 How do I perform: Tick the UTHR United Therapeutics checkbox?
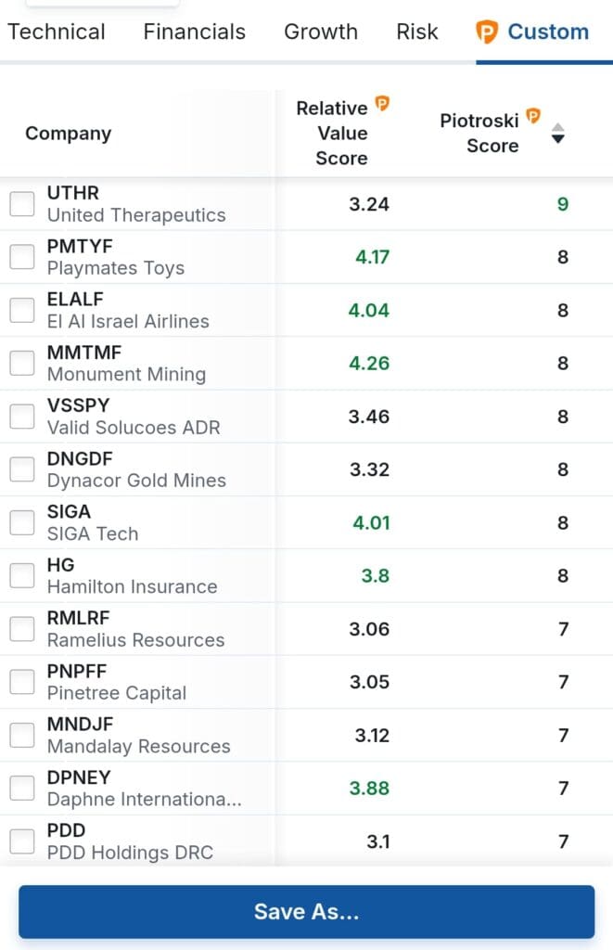tap(22, 204)
